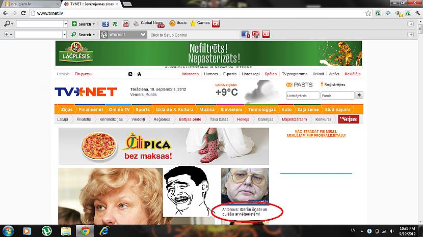Open Kriminālziņas submenu item

point(111,120)
